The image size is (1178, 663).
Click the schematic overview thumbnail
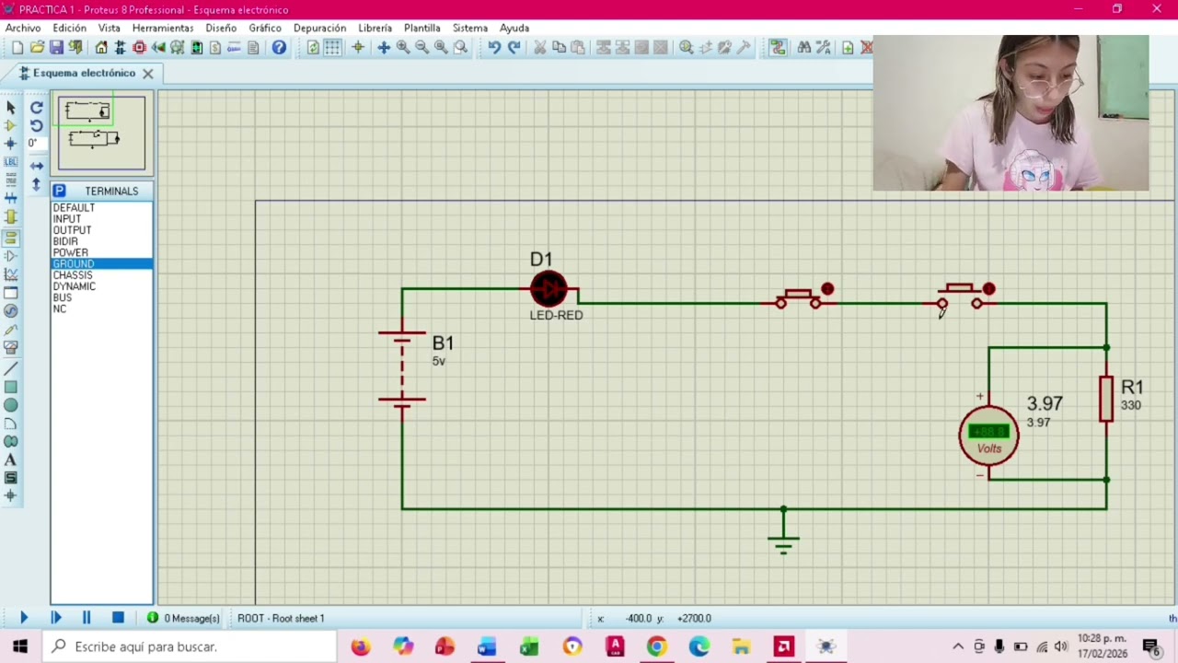(101, 133)
